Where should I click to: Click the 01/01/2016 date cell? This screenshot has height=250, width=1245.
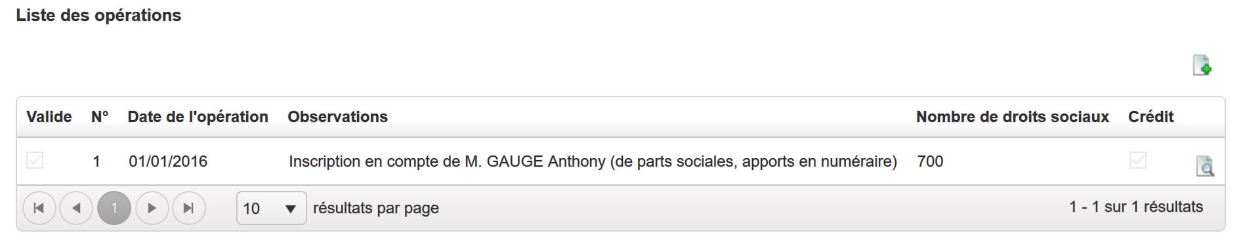tap(168, 161)
